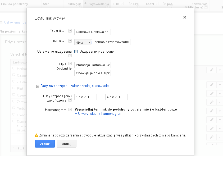The height and width of the screenshot is (183, 223).
Task: Click the Utwórz własny harmonogram link
Action: 100,114
